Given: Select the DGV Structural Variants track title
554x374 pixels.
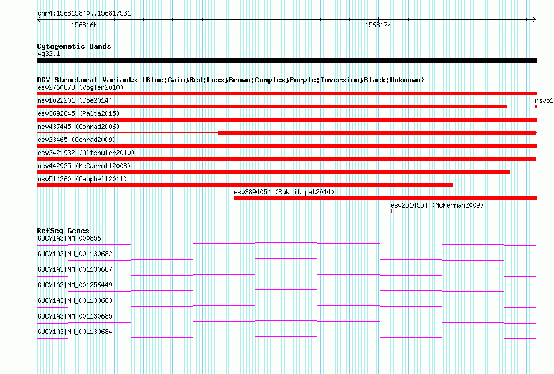Looking at the screenshot, I should [x=231, y=80].
